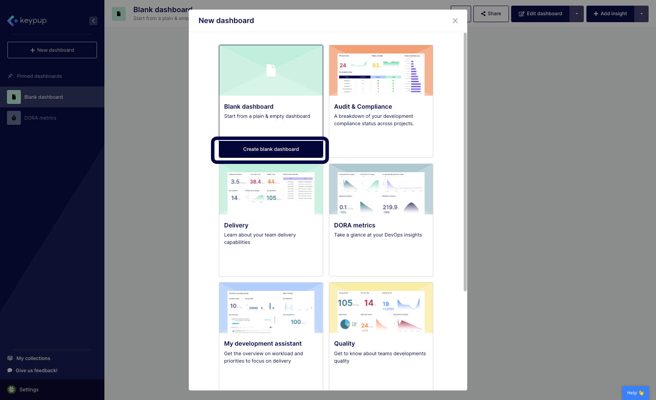Viewport: 656px width, 400px height.
Task: Click the Share arrow icon
Action: pyautogui.click(x=483, y=13)
